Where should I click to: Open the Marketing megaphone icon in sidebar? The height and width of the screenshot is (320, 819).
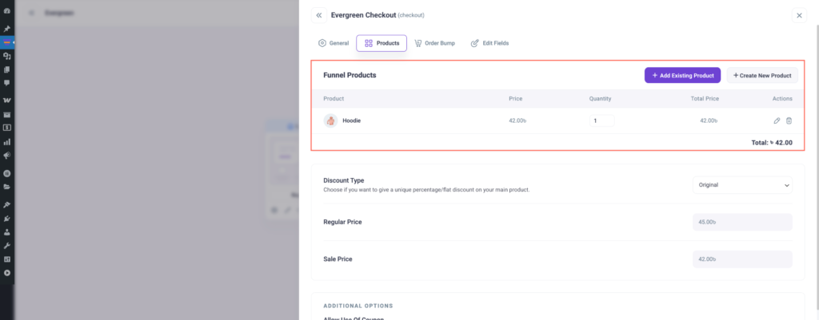6,156
